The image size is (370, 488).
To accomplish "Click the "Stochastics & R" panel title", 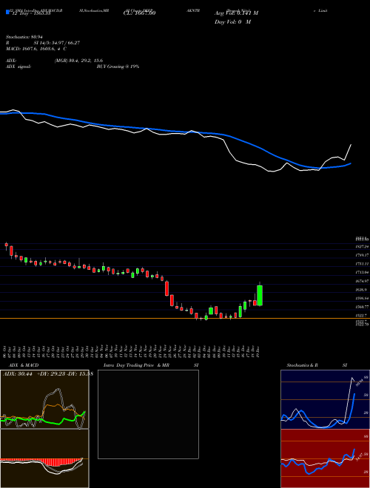I will point(302,365).
